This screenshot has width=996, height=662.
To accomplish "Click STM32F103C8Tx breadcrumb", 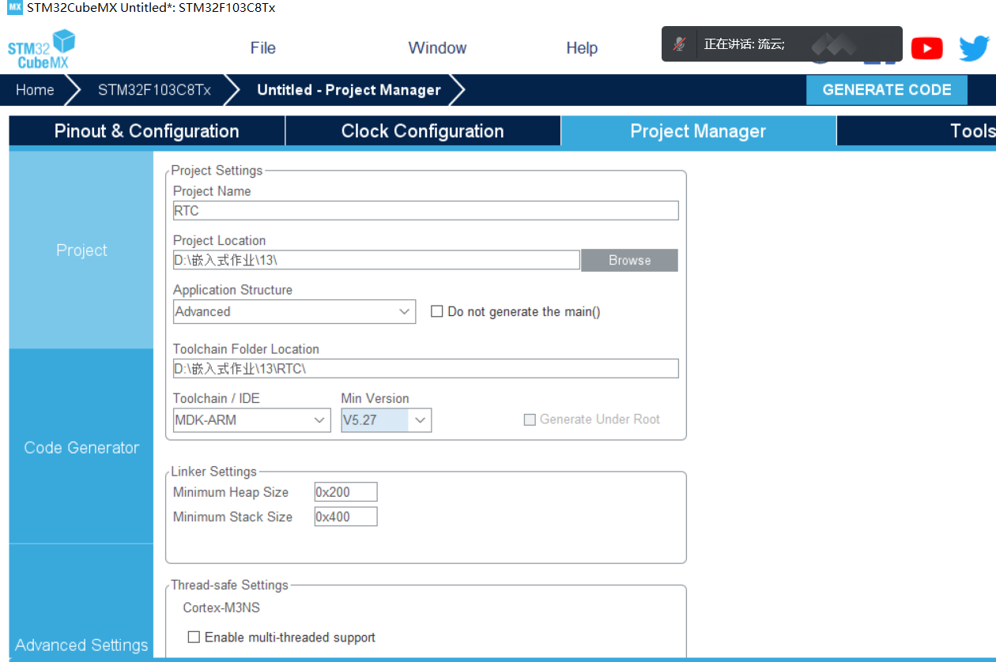I will [154, 90].
